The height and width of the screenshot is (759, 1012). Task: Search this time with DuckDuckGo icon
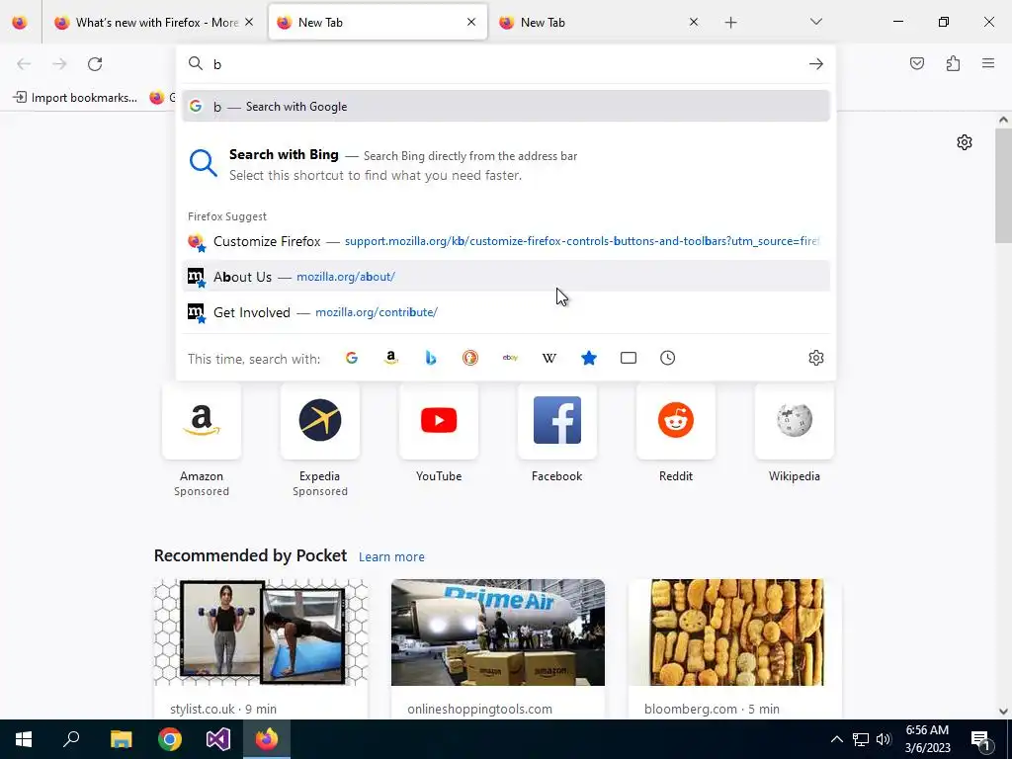tap(469, 358)
